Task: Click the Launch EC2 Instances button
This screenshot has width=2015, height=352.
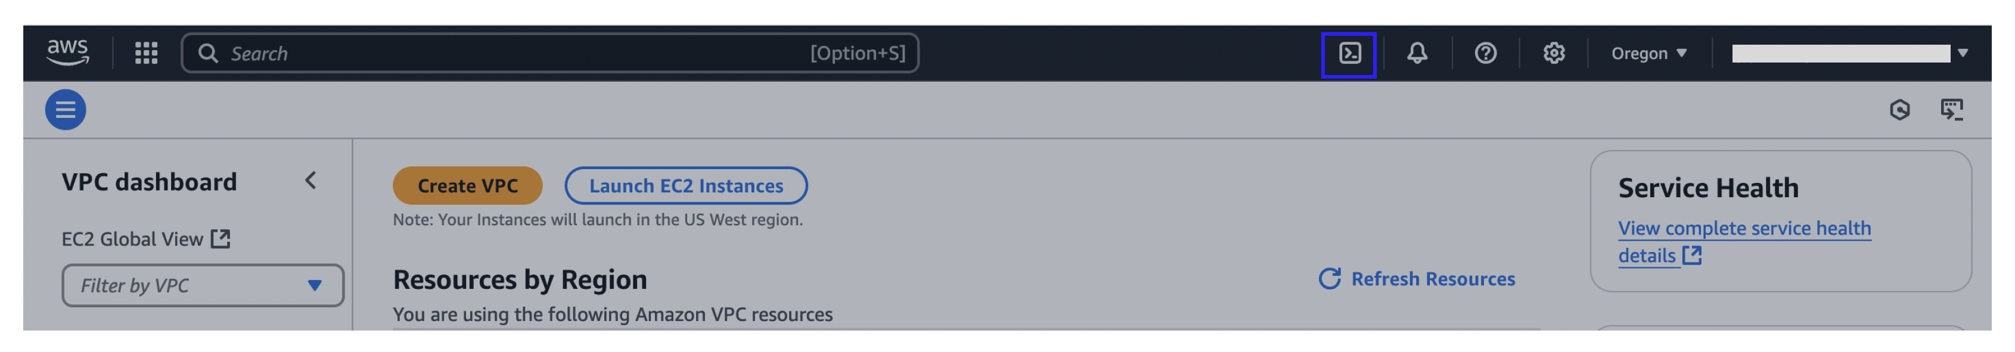Action: (x=686, y=185)
